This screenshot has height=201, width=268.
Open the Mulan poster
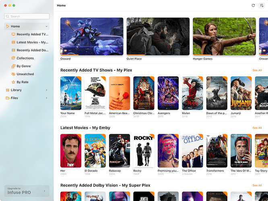[192, 93]
